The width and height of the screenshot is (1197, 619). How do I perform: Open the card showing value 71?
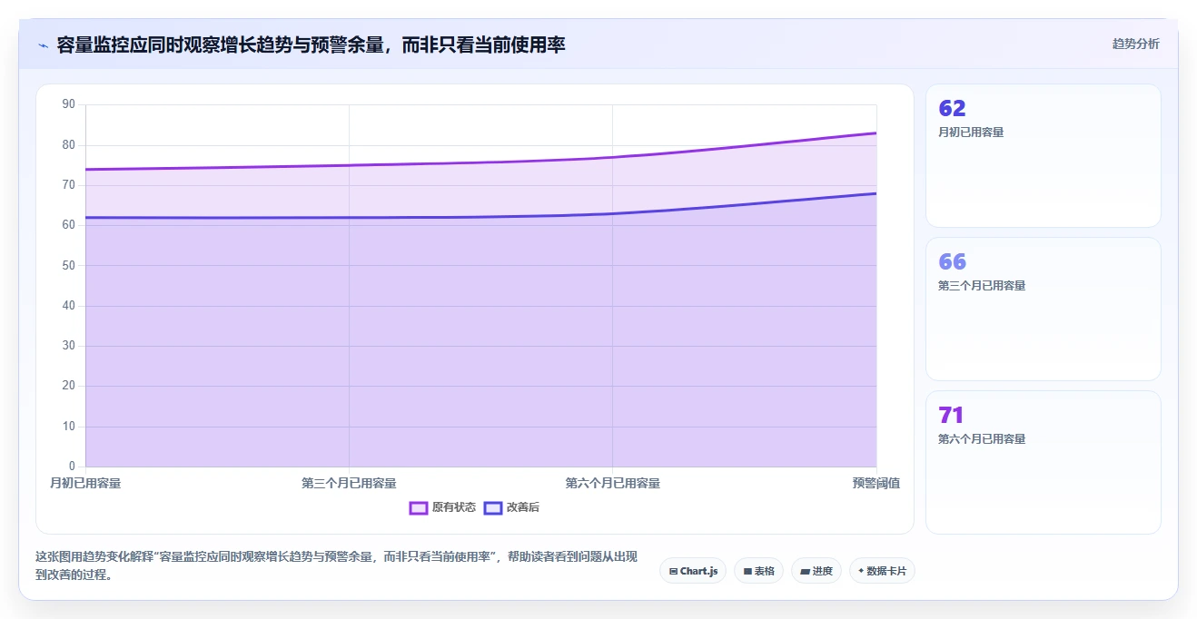point(1043,462)
